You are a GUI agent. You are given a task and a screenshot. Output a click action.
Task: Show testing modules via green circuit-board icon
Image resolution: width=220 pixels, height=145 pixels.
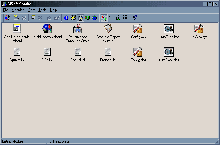(87, 18)
